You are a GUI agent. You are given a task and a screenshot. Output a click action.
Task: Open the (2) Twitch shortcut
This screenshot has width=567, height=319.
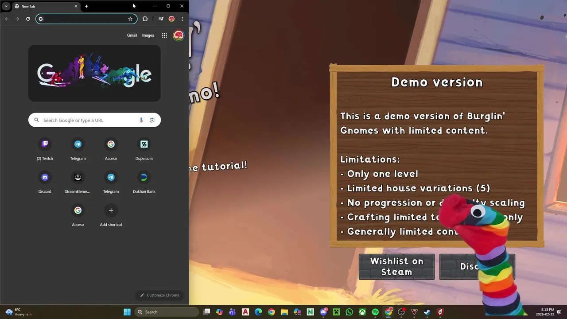(45, 149)
